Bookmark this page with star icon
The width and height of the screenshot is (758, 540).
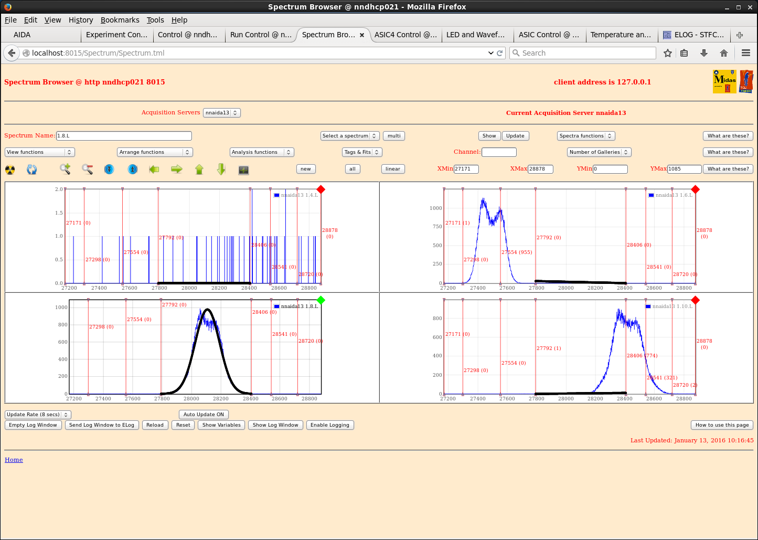pos(668,53)
